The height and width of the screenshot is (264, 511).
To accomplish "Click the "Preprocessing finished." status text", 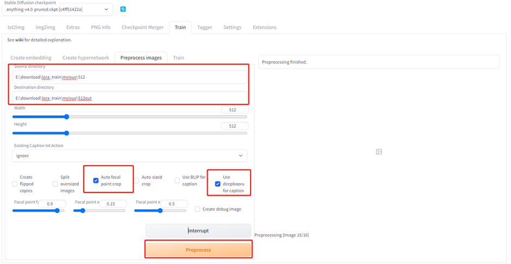I will click(x=284, y=62).
